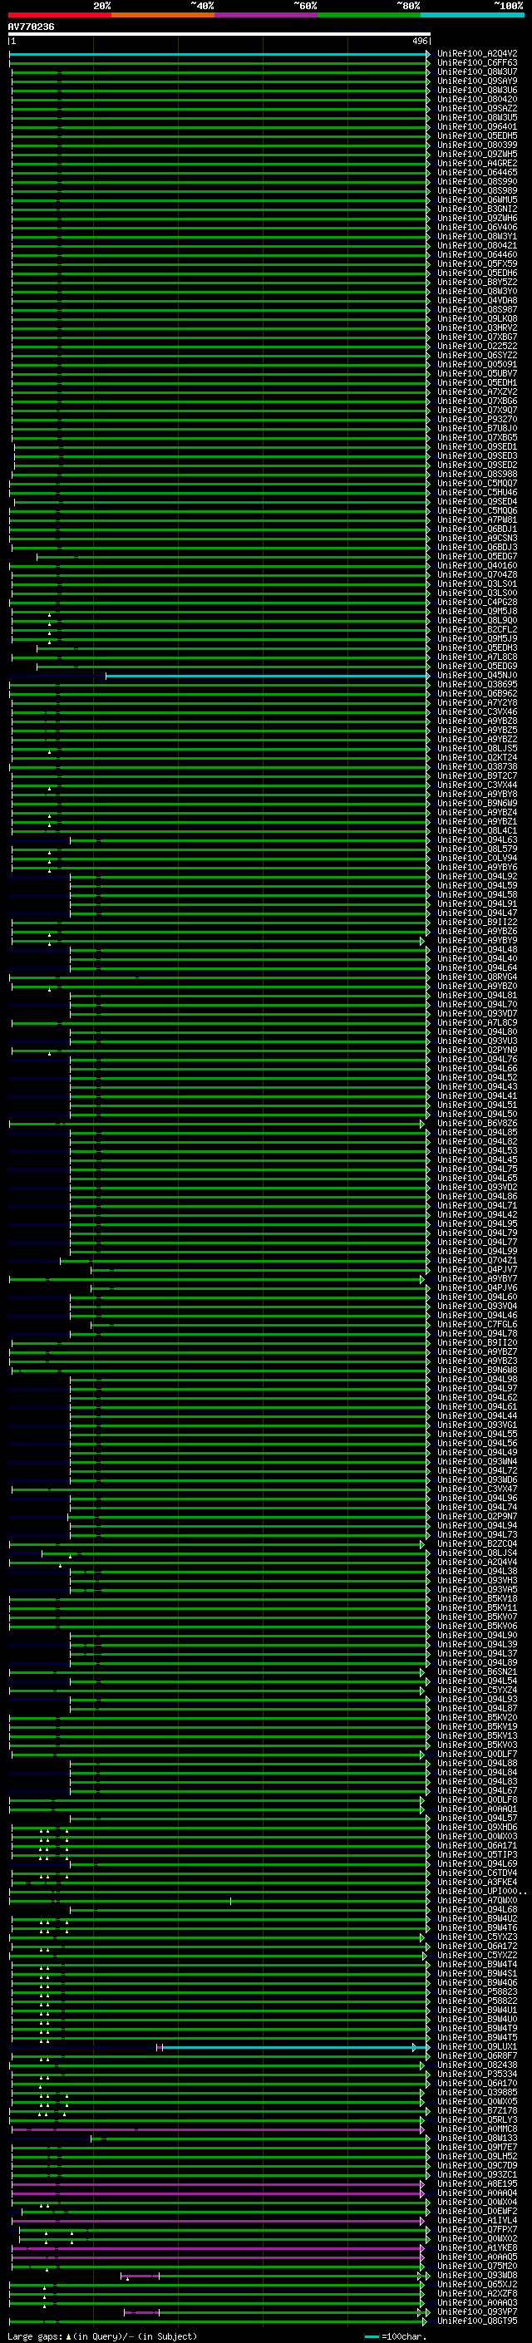The image size is (532, 2343).
Task: Select UniRef100_Q5FX59 entry
Action: tap(477, 263)
